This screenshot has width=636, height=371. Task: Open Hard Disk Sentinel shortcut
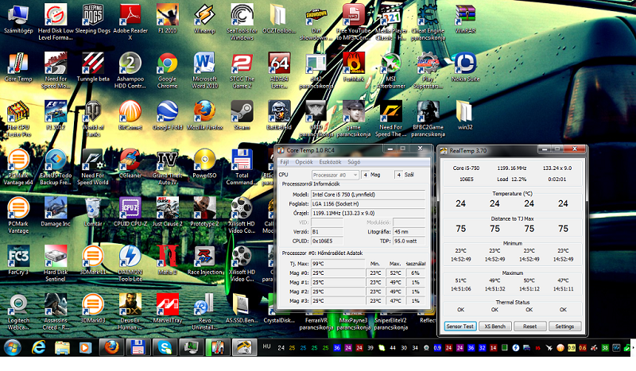pos(56,264)
